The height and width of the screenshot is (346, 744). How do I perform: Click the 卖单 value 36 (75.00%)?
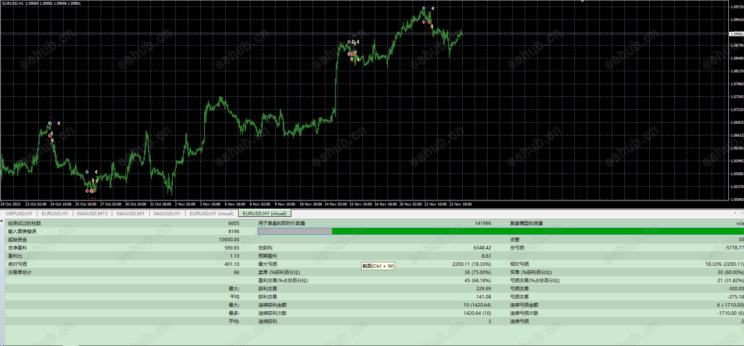pyautogui.click(x=478, y=272)
